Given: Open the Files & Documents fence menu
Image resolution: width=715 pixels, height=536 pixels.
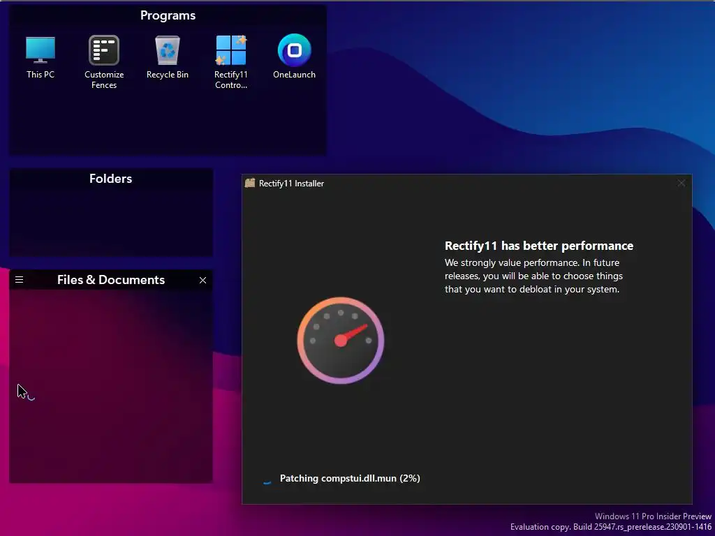Looking at the screenshot, I should (19, 279).
